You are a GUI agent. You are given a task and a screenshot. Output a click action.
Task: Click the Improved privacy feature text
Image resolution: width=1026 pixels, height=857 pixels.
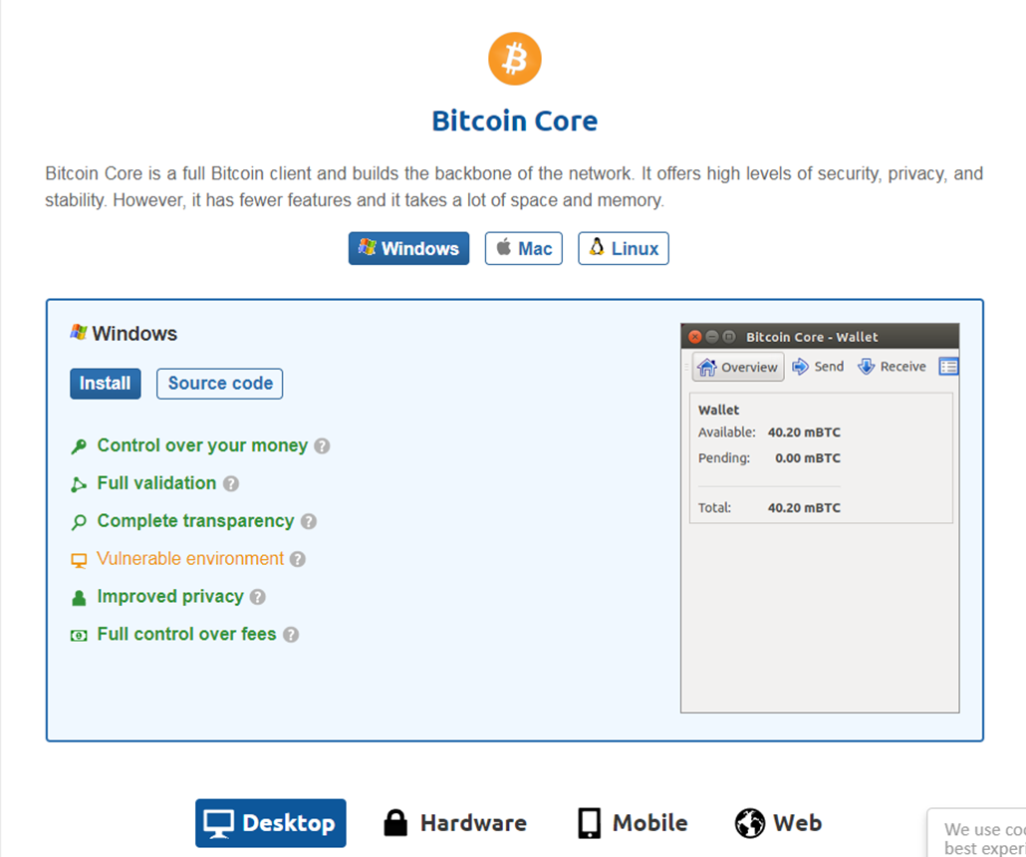(x=170, y=597)
